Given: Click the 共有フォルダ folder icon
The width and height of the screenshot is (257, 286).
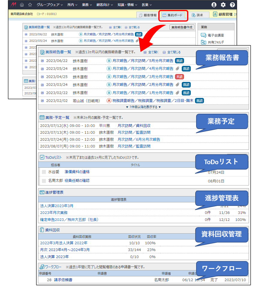Looking at the screenshot, I should 203,42.
